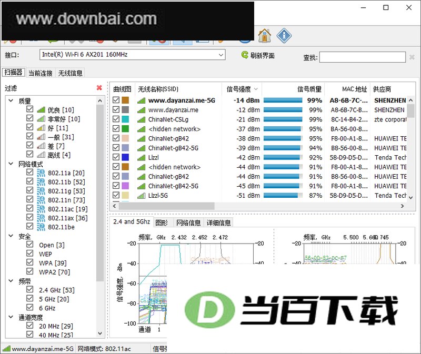Collapse the 频带 filter group

(11, 281)
